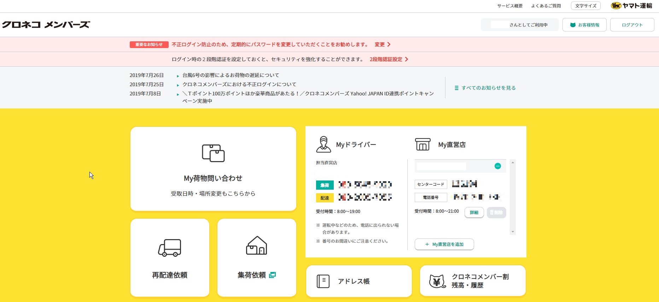Click the list icon beside すべてのお知らせを見る
Image resolution: width=659 pixels, height=302 pixels.
tap(456, 88)
